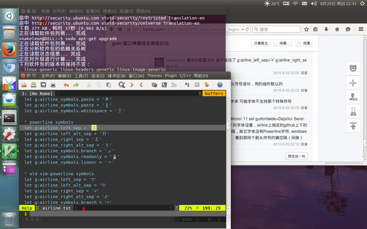The height and width of the screenshot is (229, 367).
Task: Open the Themes menu in gVim
Action: pos(155,76)
